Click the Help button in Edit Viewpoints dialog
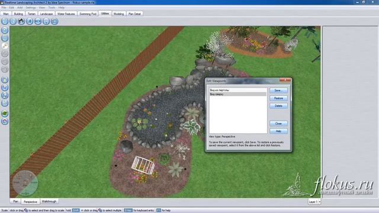 point(278,131)
